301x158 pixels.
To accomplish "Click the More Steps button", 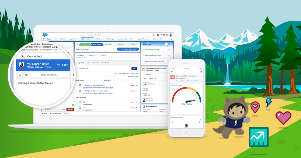I will click(x=107, y=81).
